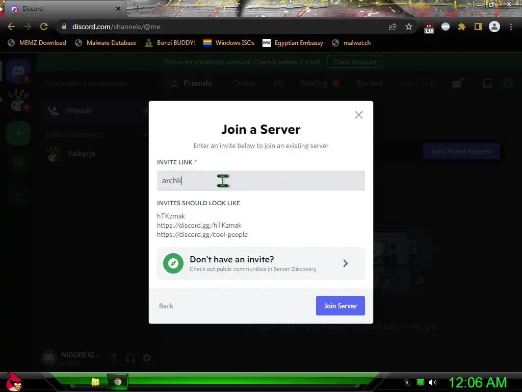
Task: Reload the Discord page
Action: tap(44, 27)
